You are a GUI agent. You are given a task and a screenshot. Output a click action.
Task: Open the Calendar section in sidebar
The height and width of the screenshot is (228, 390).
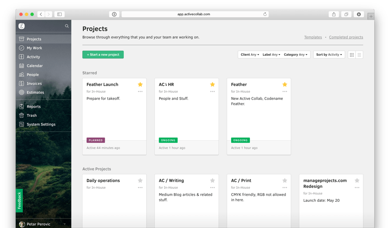(34, 66)
